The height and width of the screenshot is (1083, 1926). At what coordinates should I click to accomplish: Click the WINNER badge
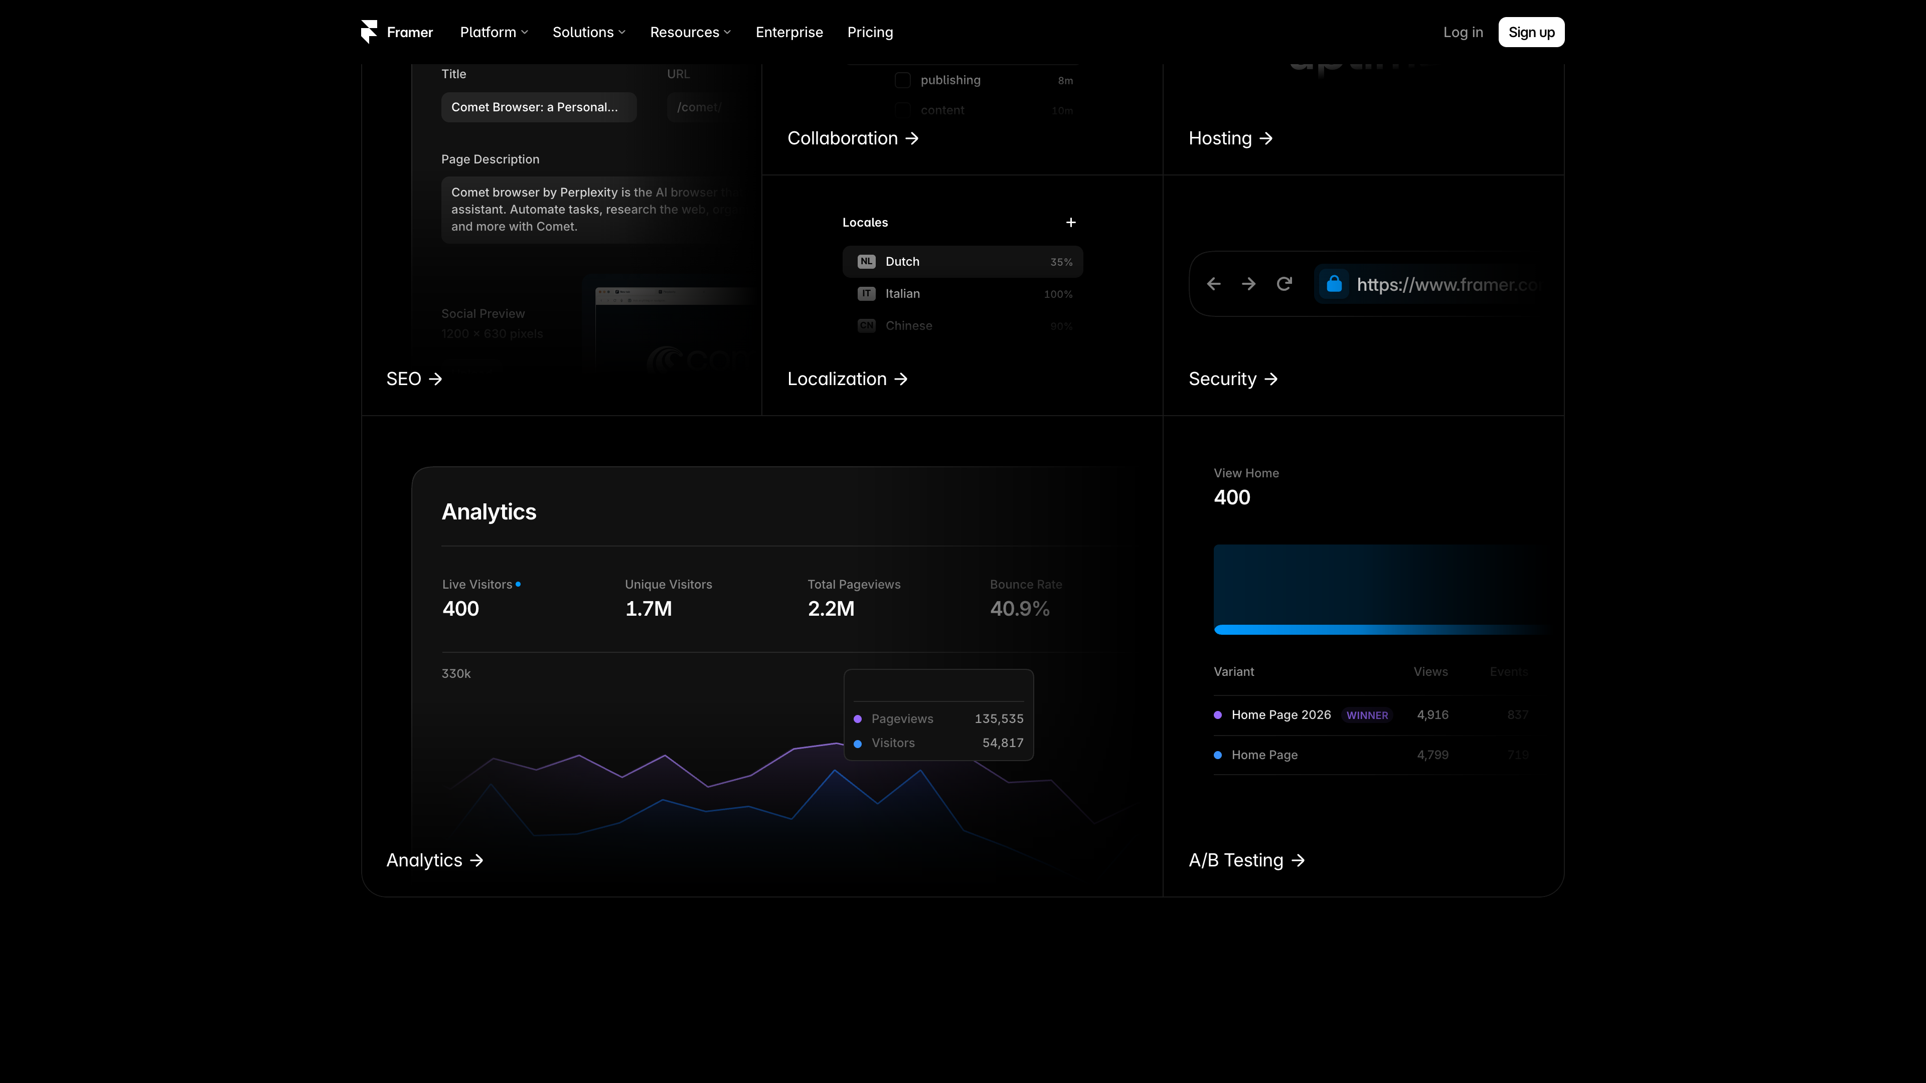tap(1367, 715)
